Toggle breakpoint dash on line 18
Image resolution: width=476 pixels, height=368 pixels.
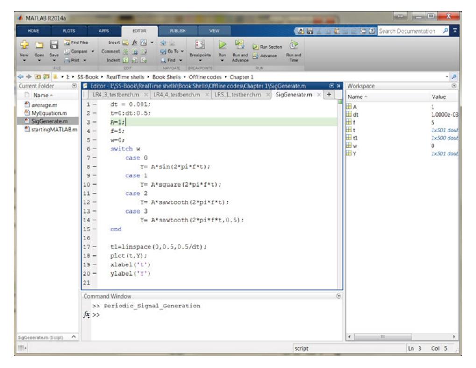click(95, 256)
